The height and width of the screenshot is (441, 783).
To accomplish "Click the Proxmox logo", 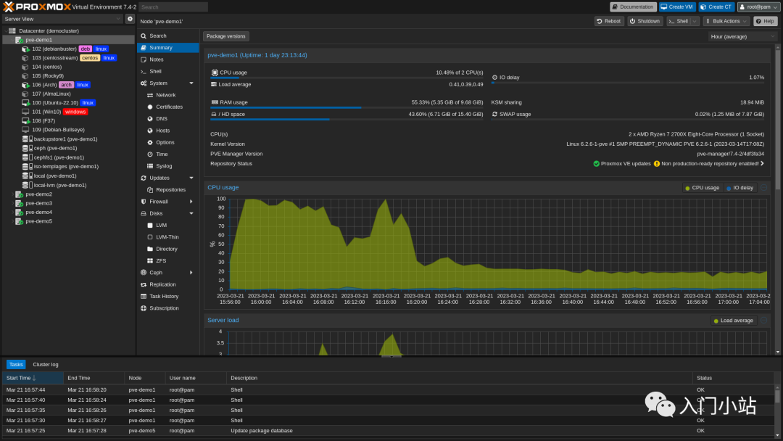I will (x=38, y=7).
